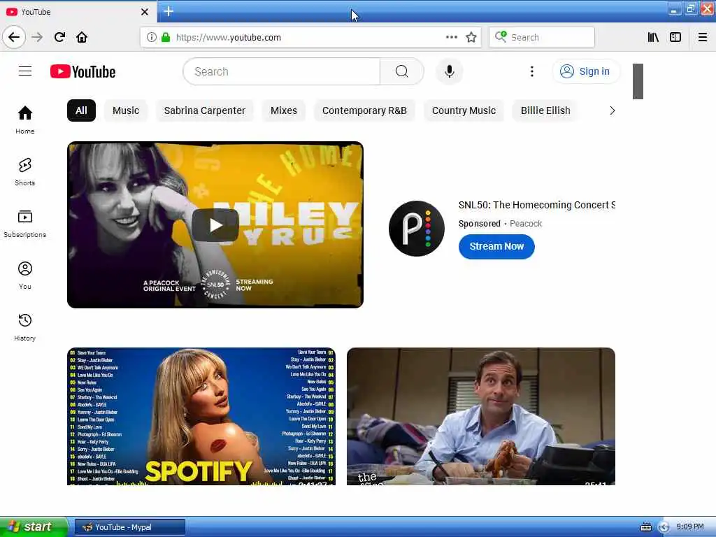
Task: Click the Stream Now button
Action: [496, 247]
